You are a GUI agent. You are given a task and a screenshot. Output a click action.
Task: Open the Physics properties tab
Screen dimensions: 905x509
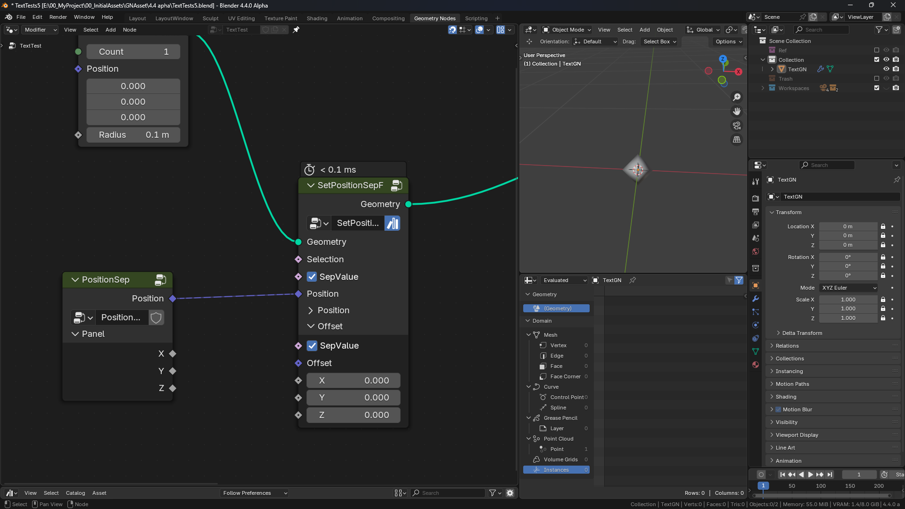756,325
